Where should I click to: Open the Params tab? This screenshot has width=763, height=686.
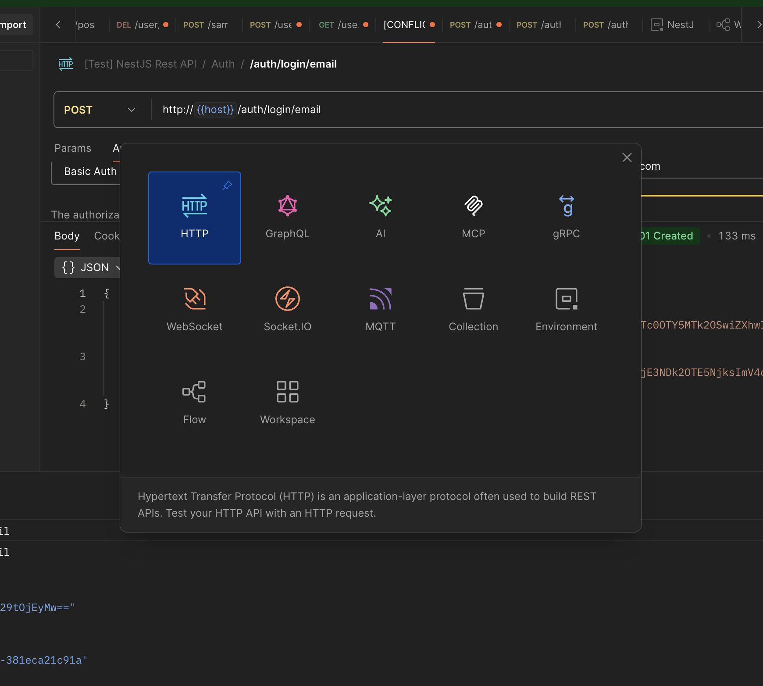(73, 148)
